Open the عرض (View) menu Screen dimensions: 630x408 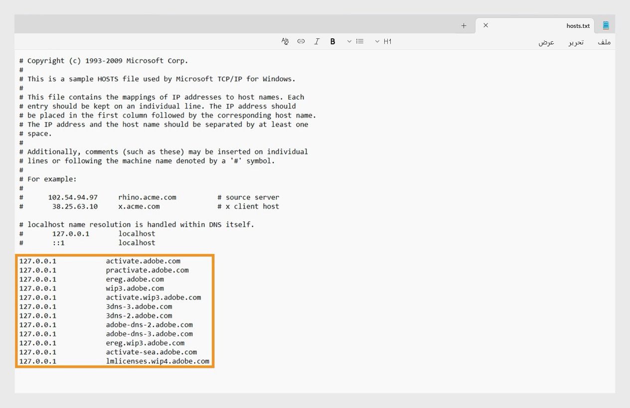point(546,42)
